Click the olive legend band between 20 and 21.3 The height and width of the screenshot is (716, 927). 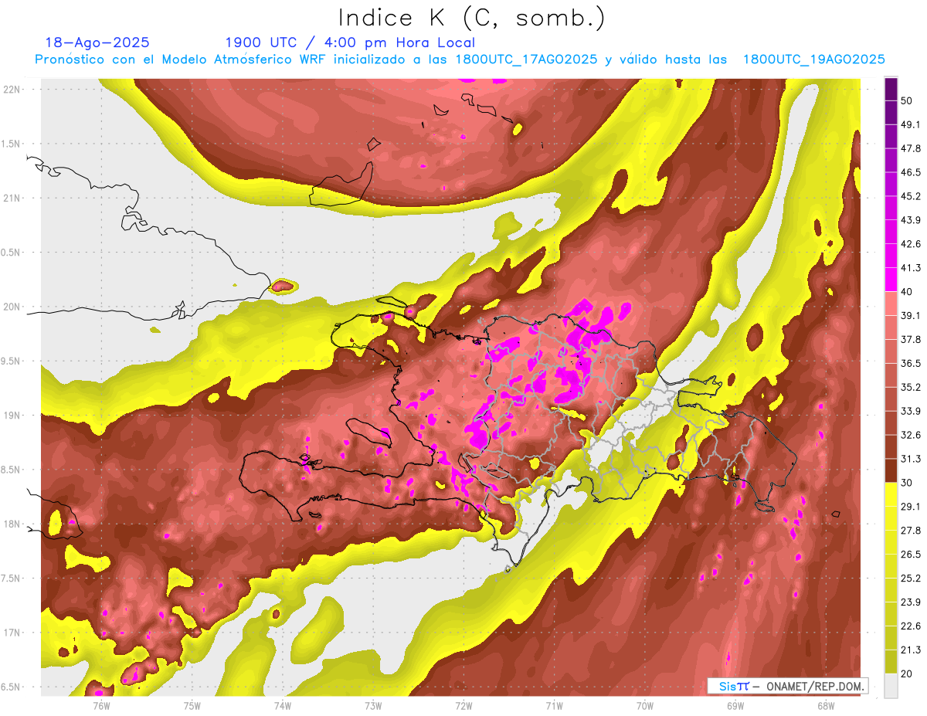pyautogui.click(x=891, y=662)
